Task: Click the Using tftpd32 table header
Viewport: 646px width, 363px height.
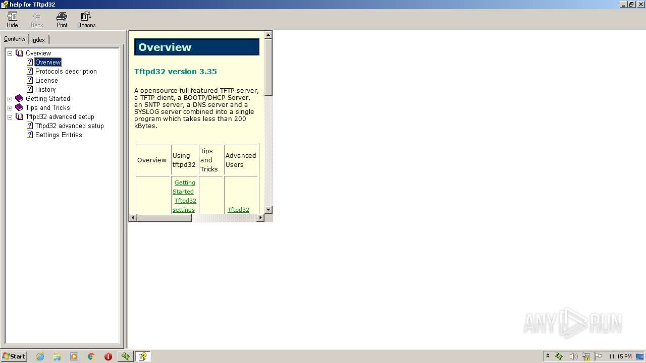Action: pos(184,160)
